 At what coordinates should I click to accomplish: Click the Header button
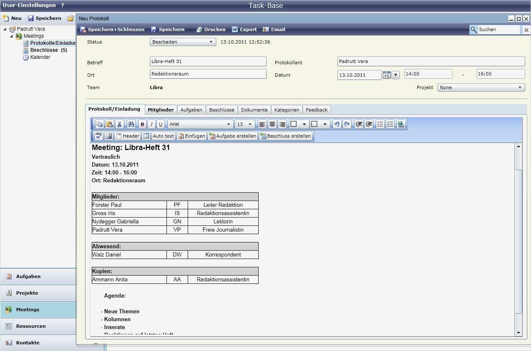pos(127,136)
